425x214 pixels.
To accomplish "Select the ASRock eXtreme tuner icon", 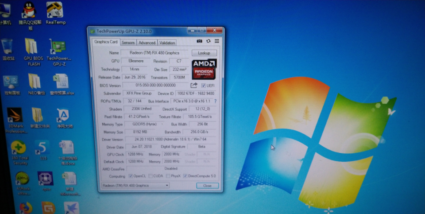I will pos(23,183).
